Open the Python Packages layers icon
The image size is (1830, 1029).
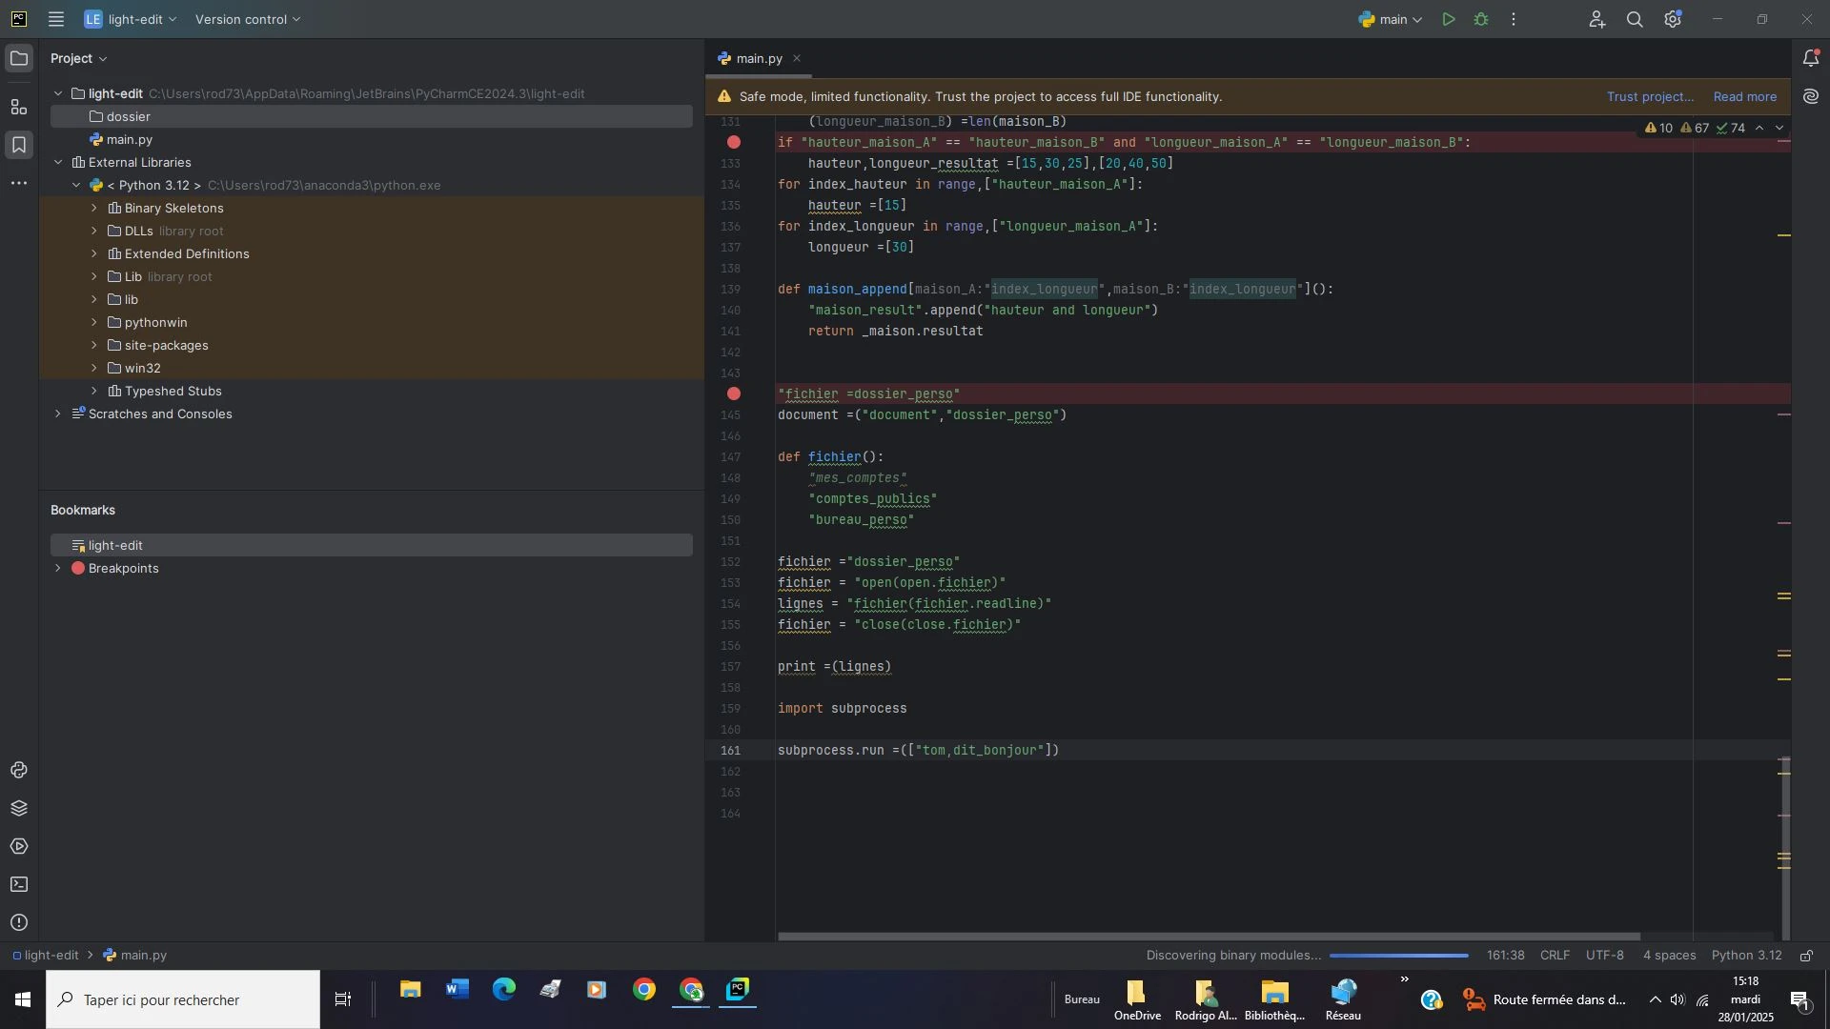18,808
